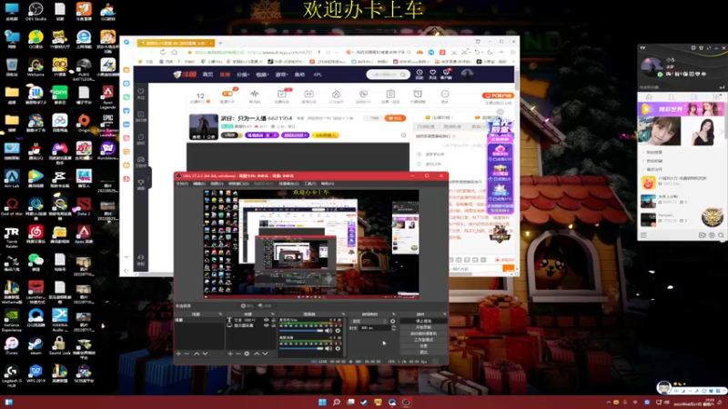Move selected scene down in Scenes panel
This screenshot has width=728, height=409.
(x=205, y=354)
